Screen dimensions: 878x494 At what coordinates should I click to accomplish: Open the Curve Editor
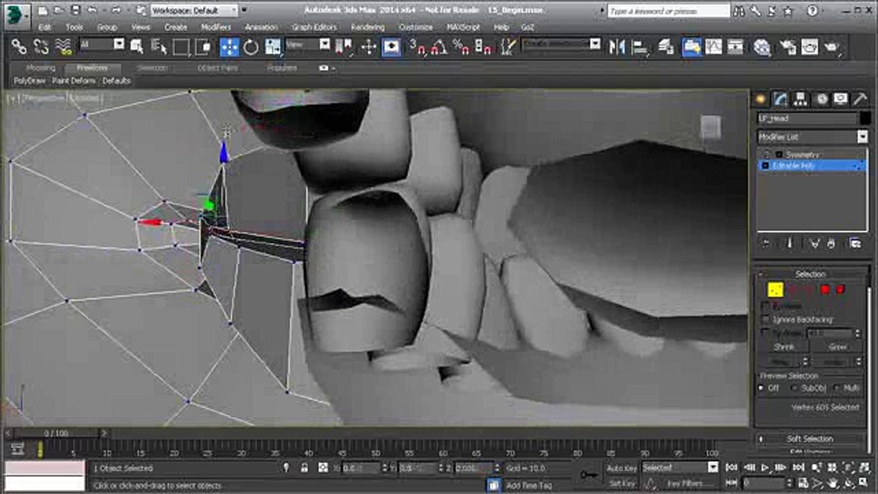714,47
